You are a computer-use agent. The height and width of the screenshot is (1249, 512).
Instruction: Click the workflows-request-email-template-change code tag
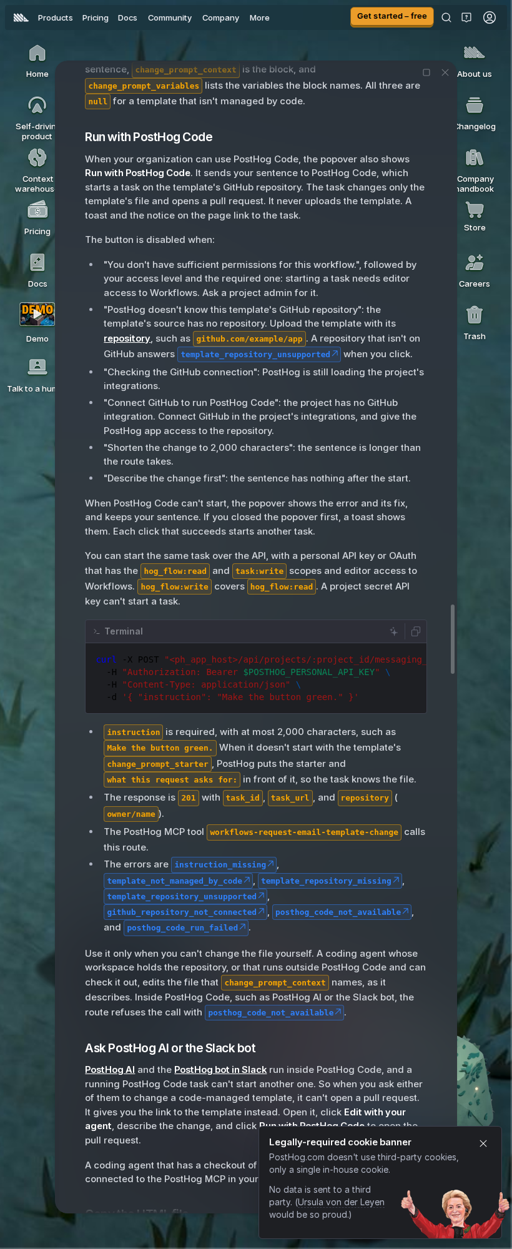tap(304, 832)
